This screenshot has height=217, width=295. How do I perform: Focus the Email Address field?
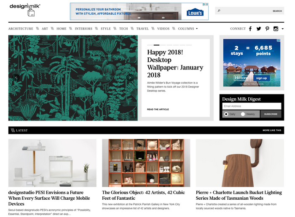click(252, 106)
